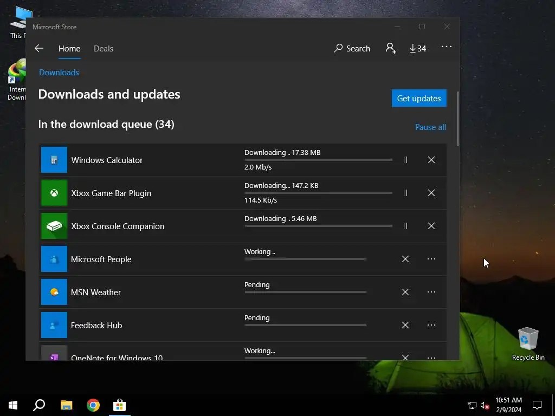Click the Xbox Game Bar Plugin icon
This screenshot has height=416, width=555.
[x=54, y=193]
